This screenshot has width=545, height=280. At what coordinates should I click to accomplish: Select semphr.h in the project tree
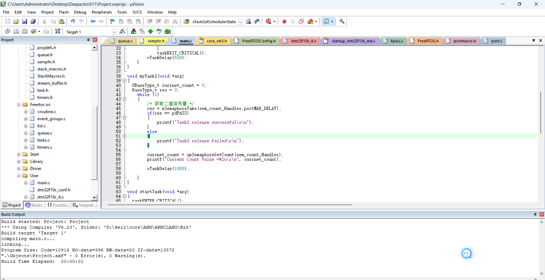pos(46,62)
